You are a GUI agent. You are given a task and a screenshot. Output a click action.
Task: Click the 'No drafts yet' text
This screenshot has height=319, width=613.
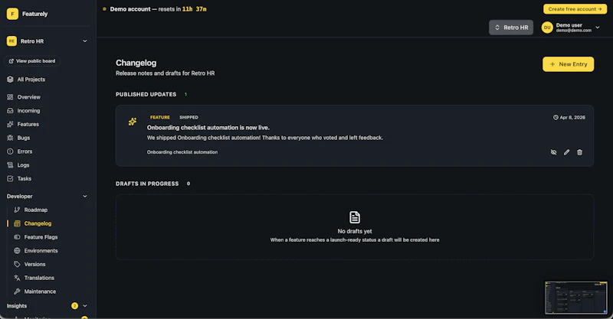pyautogui.click(x=355, y=231)
